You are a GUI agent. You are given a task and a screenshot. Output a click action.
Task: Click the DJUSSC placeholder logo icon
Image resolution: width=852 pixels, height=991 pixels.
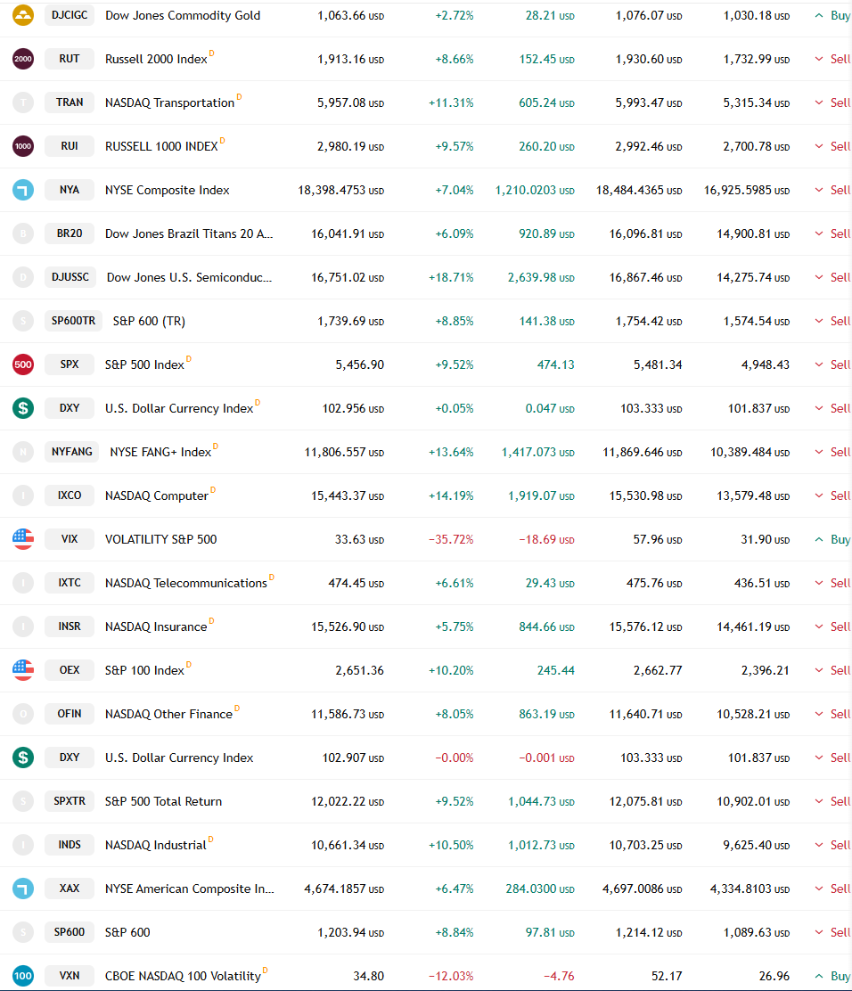(x=23, y=277)
